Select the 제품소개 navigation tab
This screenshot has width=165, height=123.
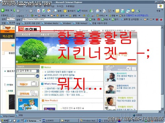point(44,34)
